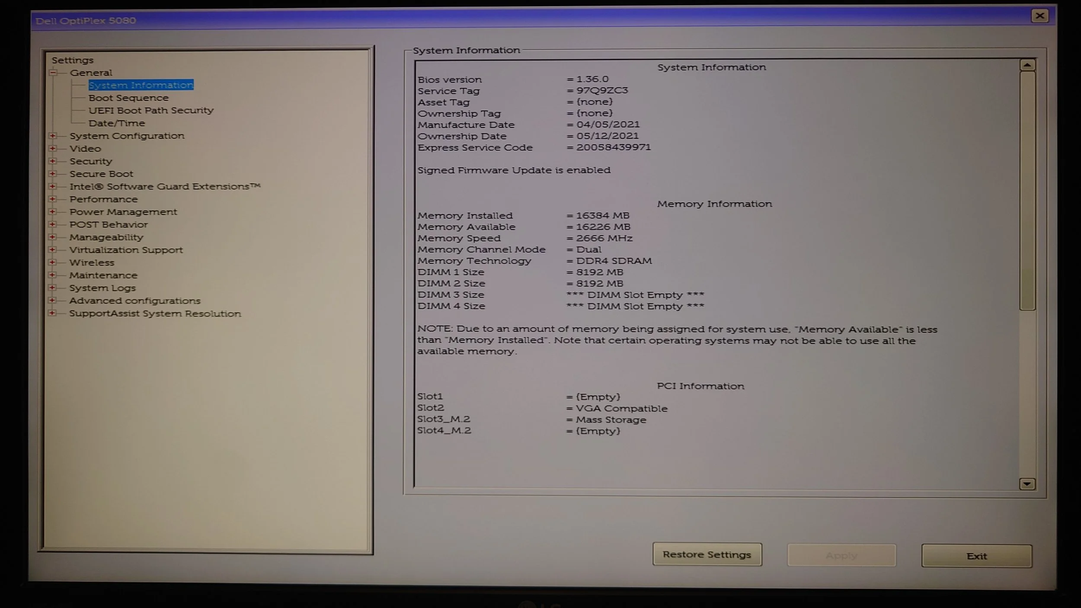Select System Information in the tree
The height and width of the screenshot is (608, 1081).
(141, 85)
